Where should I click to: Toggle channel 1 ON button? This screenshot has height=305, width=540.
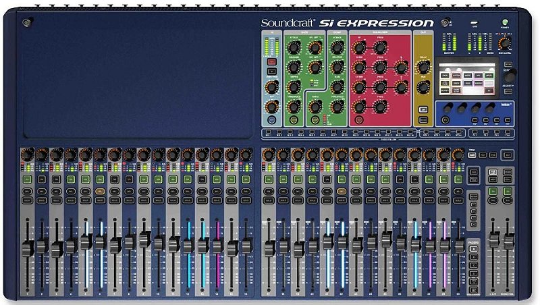[27, 179]
